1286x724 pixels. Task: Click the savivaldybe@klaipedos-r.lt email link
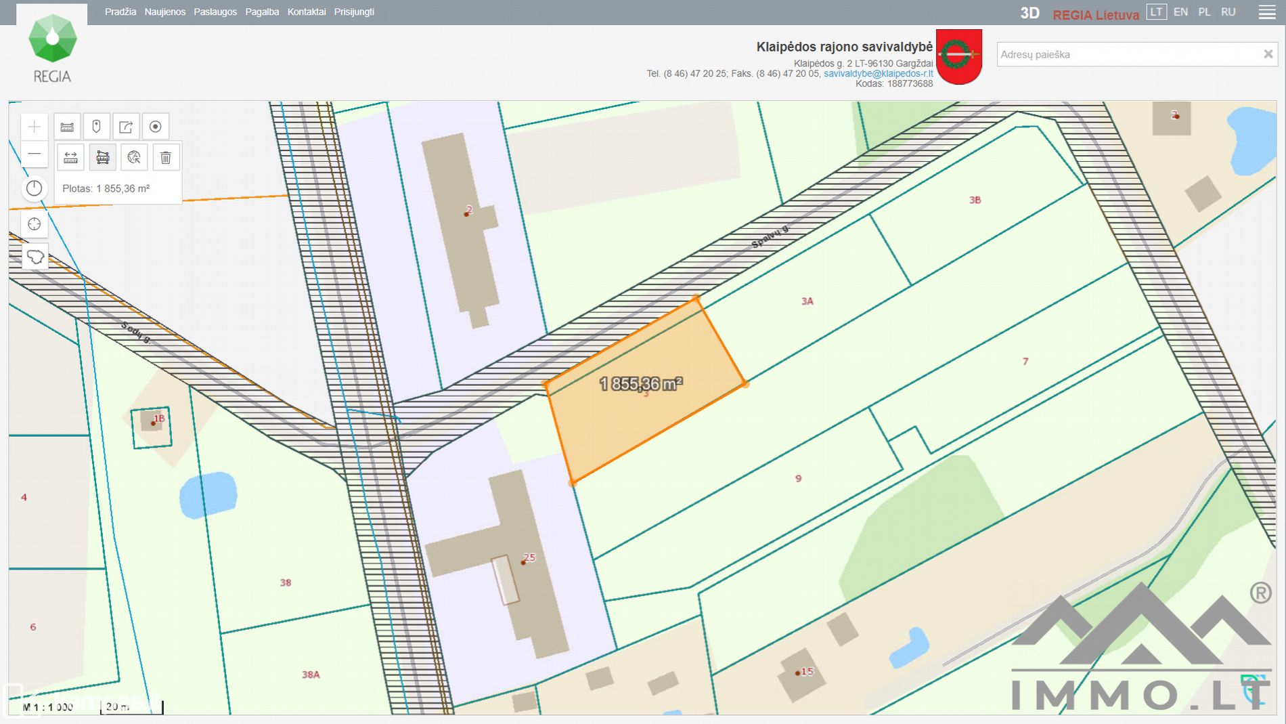click(x=878, y=74)
